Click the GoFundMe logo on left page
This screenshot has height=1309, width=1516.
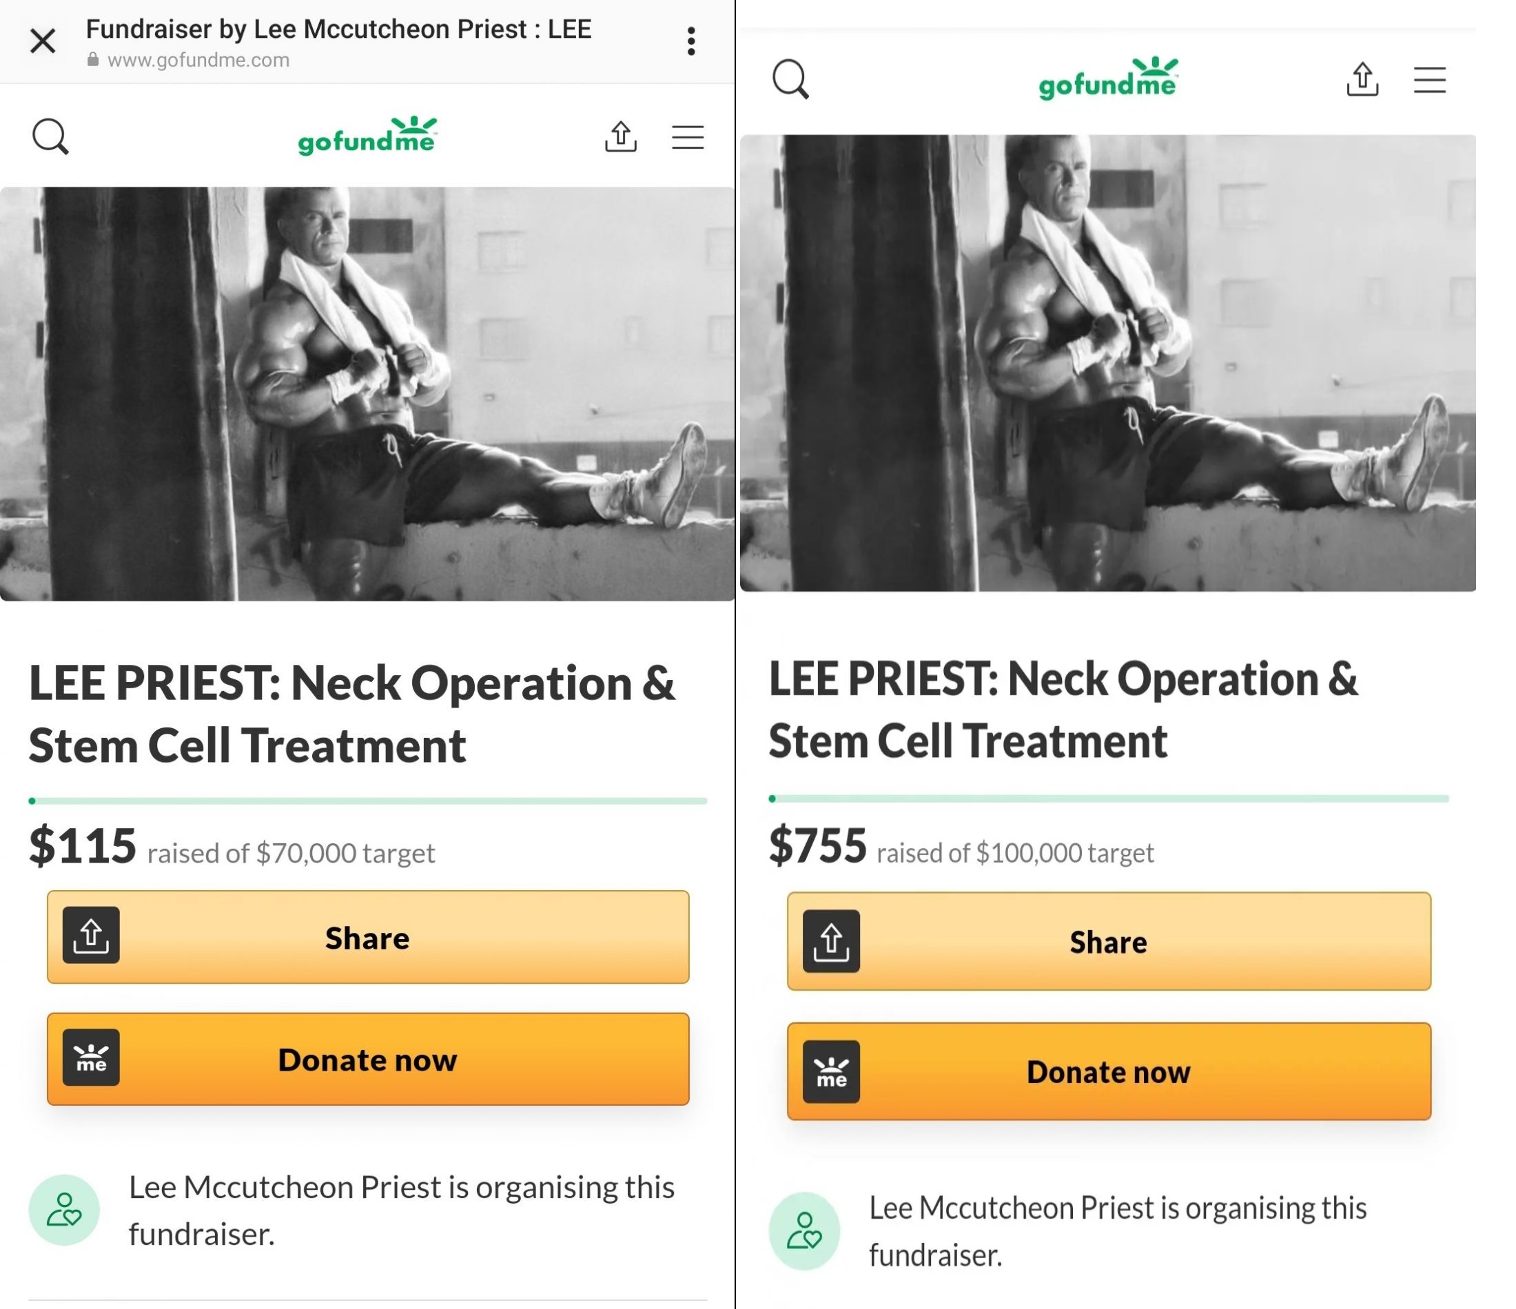[x=367, y=137]
